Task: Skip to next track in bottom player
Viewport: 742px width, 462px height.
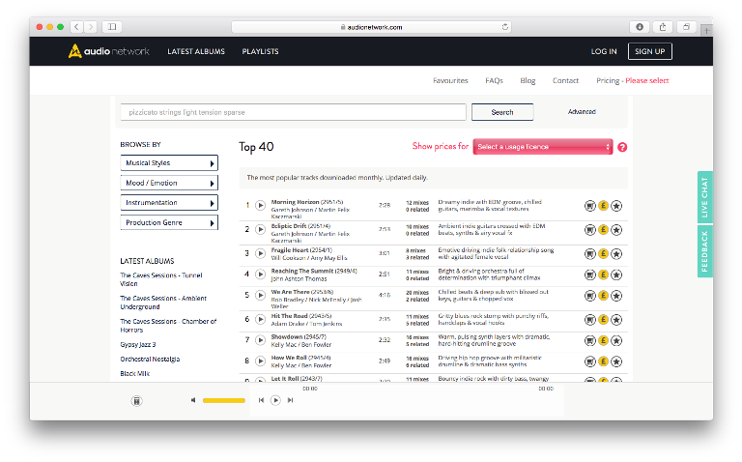Action: (x=290, y=400)
